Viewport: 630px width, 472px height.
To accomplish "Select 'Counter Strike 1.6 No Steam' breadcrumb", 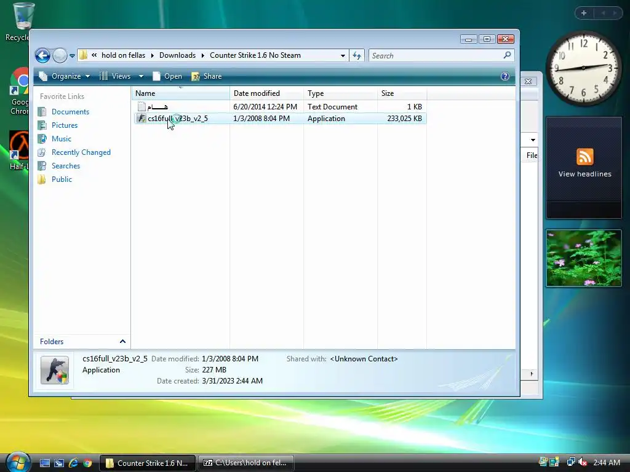I will click(x=255, y=55).
